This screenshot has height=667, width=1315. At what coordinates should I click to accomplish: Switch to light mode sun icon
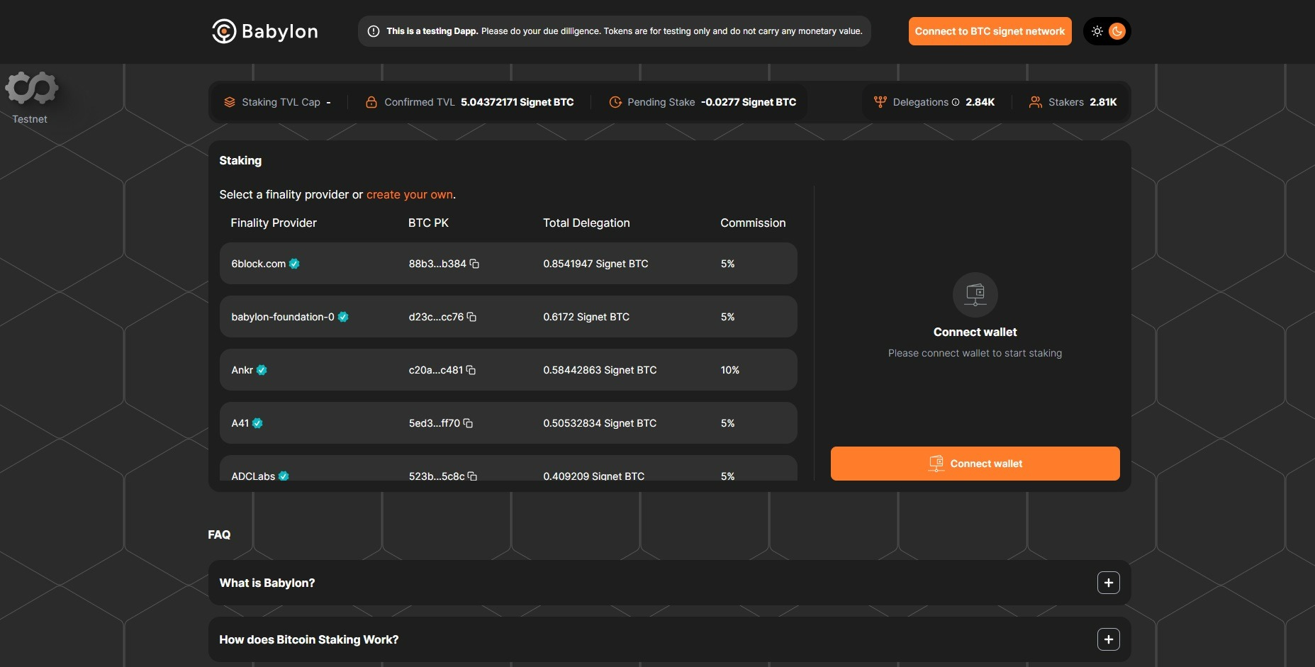coord(1097,31)
